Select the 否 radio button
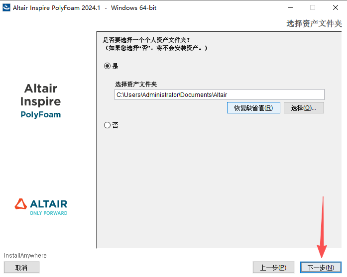The image size is (347, 277). pyautogui.click(x=107, y=125)
